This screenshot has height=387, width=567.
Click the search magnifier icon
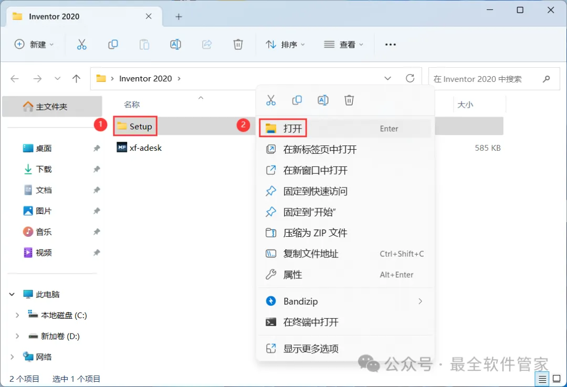(x=547, y=78)
